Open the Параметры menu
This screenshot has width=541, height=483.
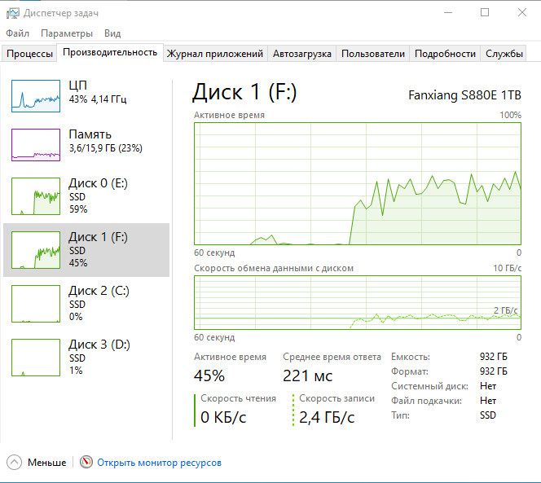pyautogui.click(x=67, y=33)
